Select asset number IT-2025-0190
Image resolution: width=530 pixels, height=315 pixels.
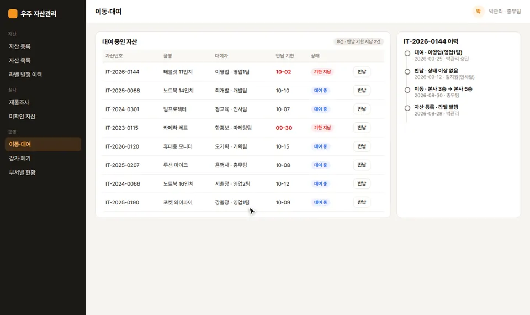(123, 202)
